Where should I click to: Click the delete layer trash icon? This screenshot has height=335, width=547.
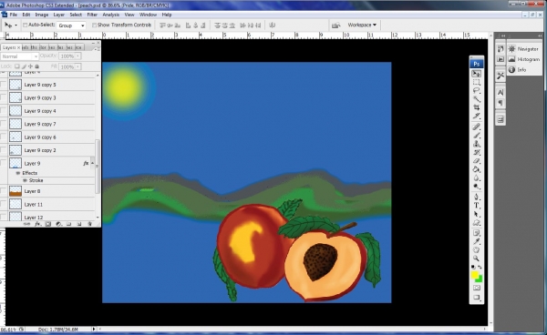point(89,224)
